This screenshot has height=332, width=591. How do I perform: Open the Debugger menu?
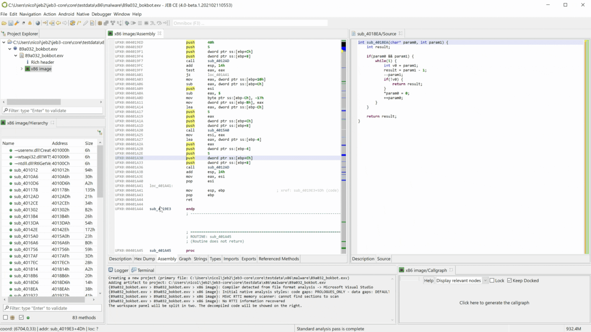101,14
